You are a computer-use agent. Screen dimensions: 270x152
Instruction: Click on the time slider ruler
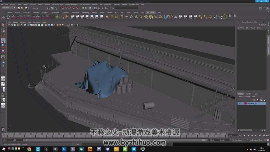tap(115, 135)
